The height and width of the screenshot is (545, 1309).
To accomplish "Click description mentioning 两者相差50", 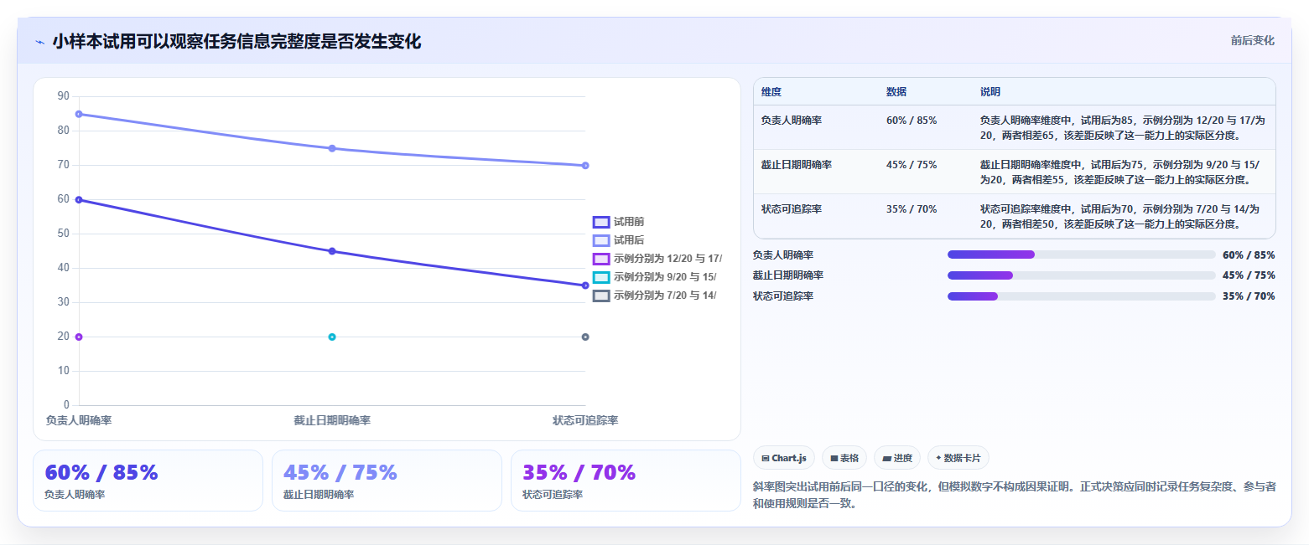I will point(1119,216).
